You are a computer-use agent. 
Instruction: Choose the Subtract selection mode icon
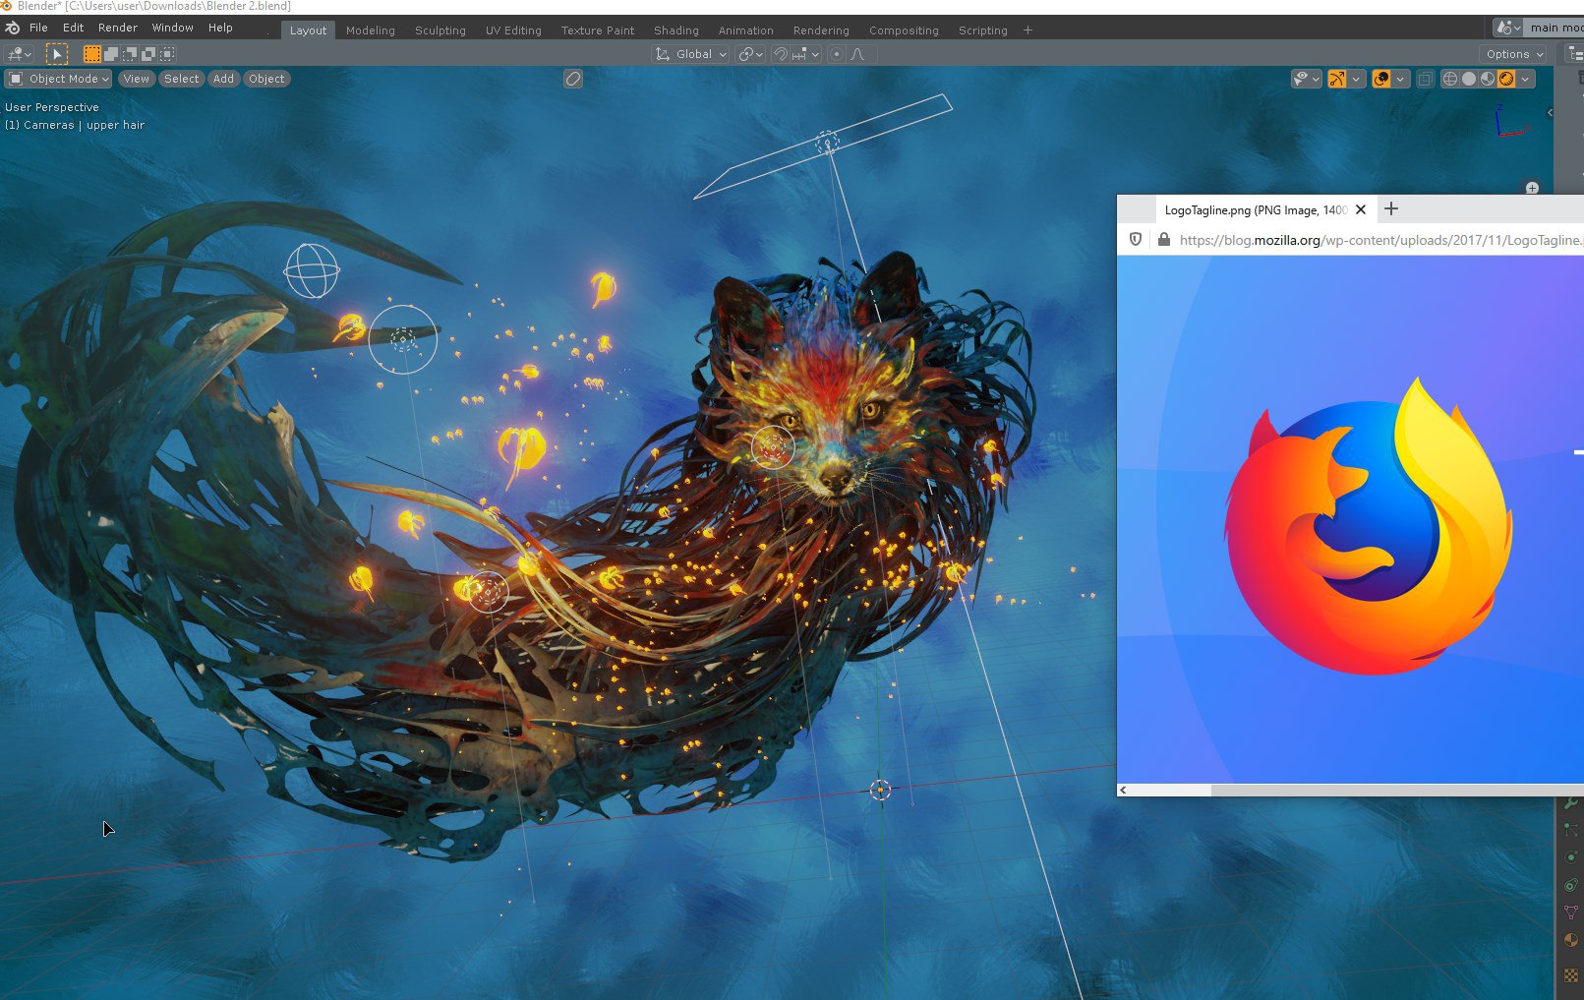(x=130, y=54)
